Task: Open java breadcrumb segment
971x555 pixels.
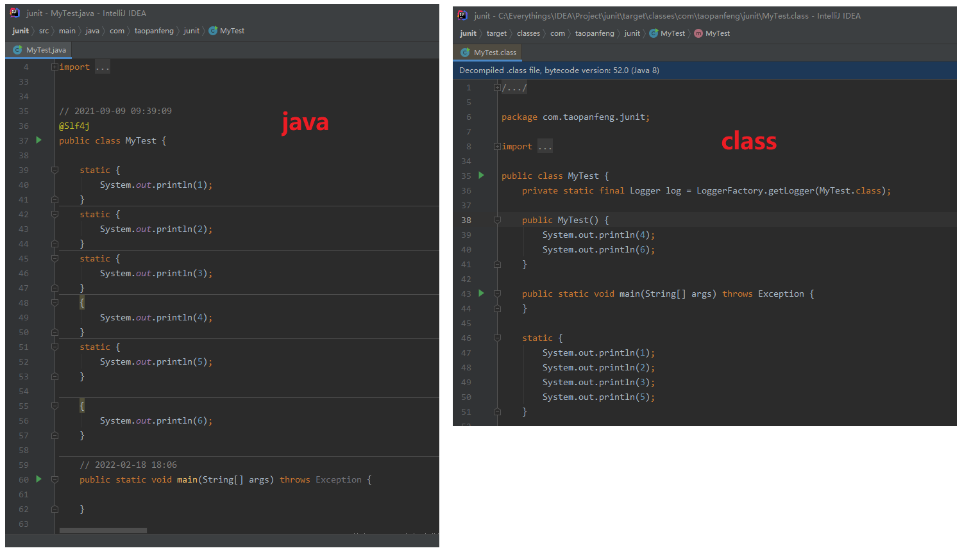Action: 92,31
